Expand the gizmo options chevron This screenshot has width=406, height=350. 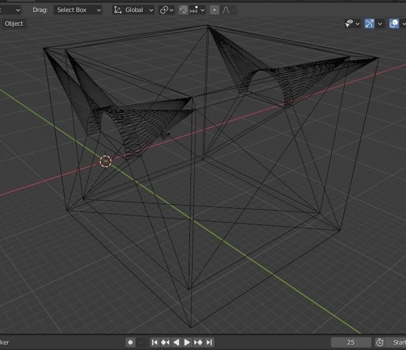click(380, 23)
